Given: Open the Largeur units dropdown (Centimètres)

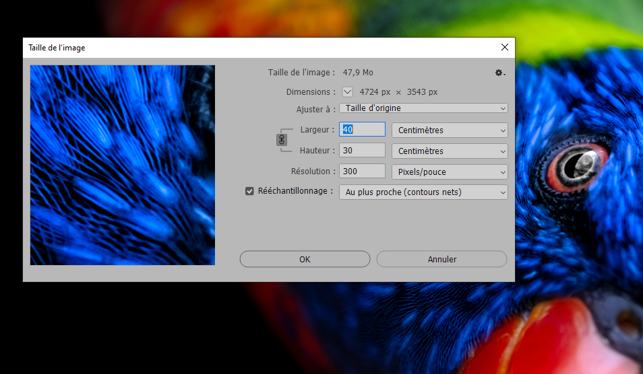Looking at the screenshot, I should click(450, 130).
